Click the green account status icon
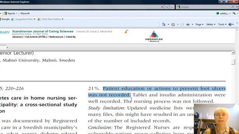 click(218, 13)
